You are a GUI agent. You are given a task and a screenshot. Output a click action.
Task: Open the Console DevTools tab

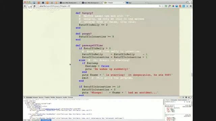(71, 97)
